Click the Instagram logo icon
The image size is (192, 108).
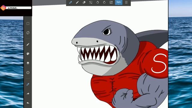point(3,8)
